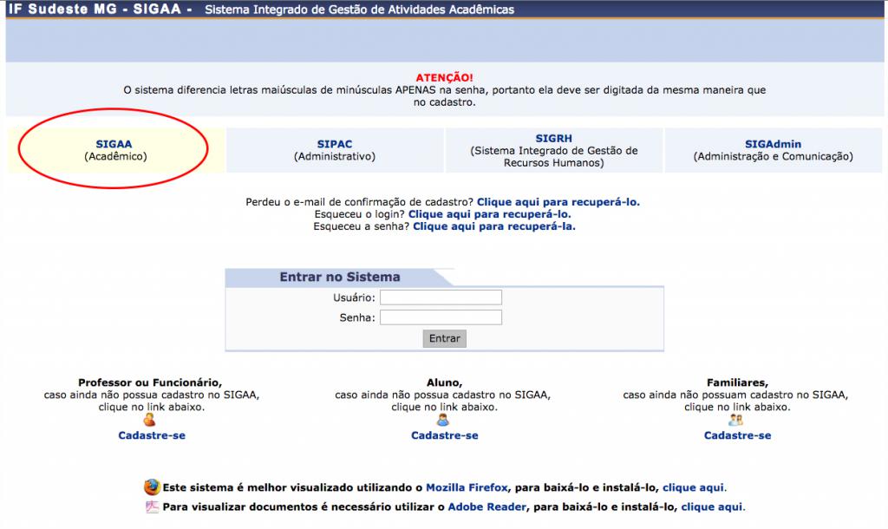Image resolution: width=888 pixels, height=529 pixels.
Task: Switch to the SIGRH human resources tab
Action: 553,150
